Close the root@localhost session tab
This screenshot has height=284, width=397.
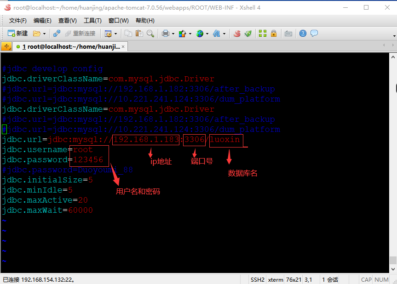pyautogui.click(x=123, y=46)
